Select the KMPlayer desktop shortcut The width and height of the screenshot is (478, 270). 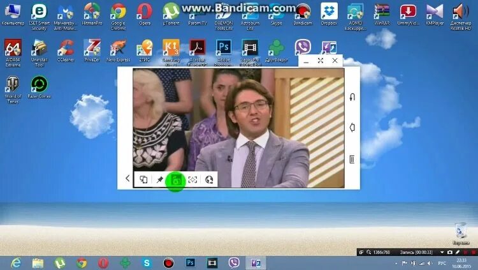435,15
